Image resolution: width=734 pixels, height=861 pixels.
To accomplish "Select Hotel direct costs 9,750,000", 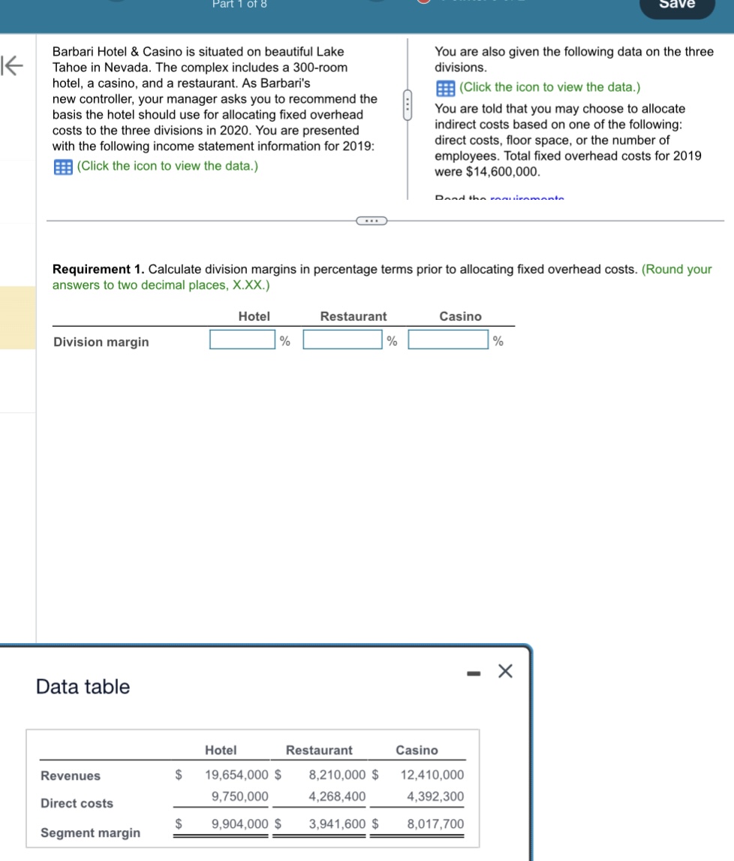I will (x=239, y=796).
